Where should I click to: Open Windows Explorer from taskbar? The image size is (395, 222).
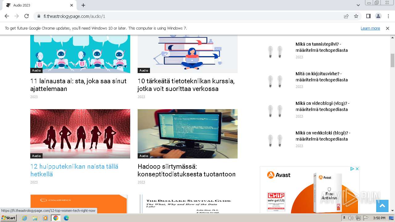35,218
